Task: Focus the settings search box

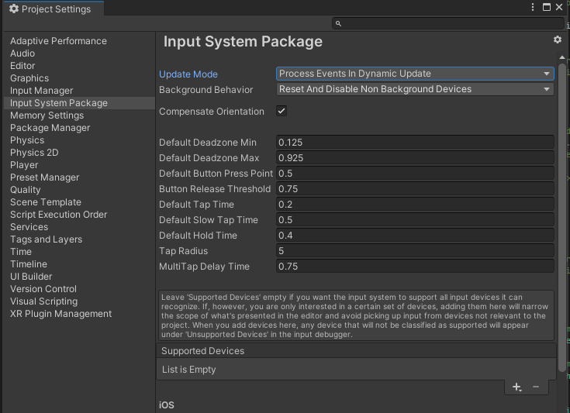Action: (x=450, y=24)
